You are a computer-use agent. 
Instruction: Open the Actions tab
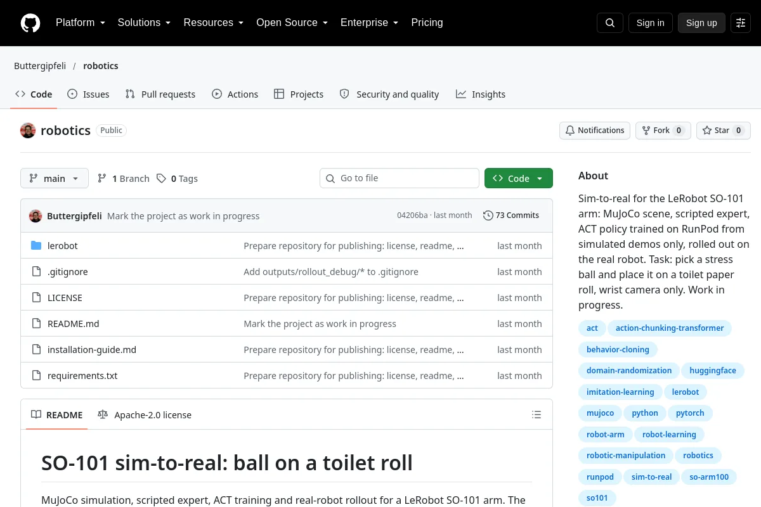point(235,94)
